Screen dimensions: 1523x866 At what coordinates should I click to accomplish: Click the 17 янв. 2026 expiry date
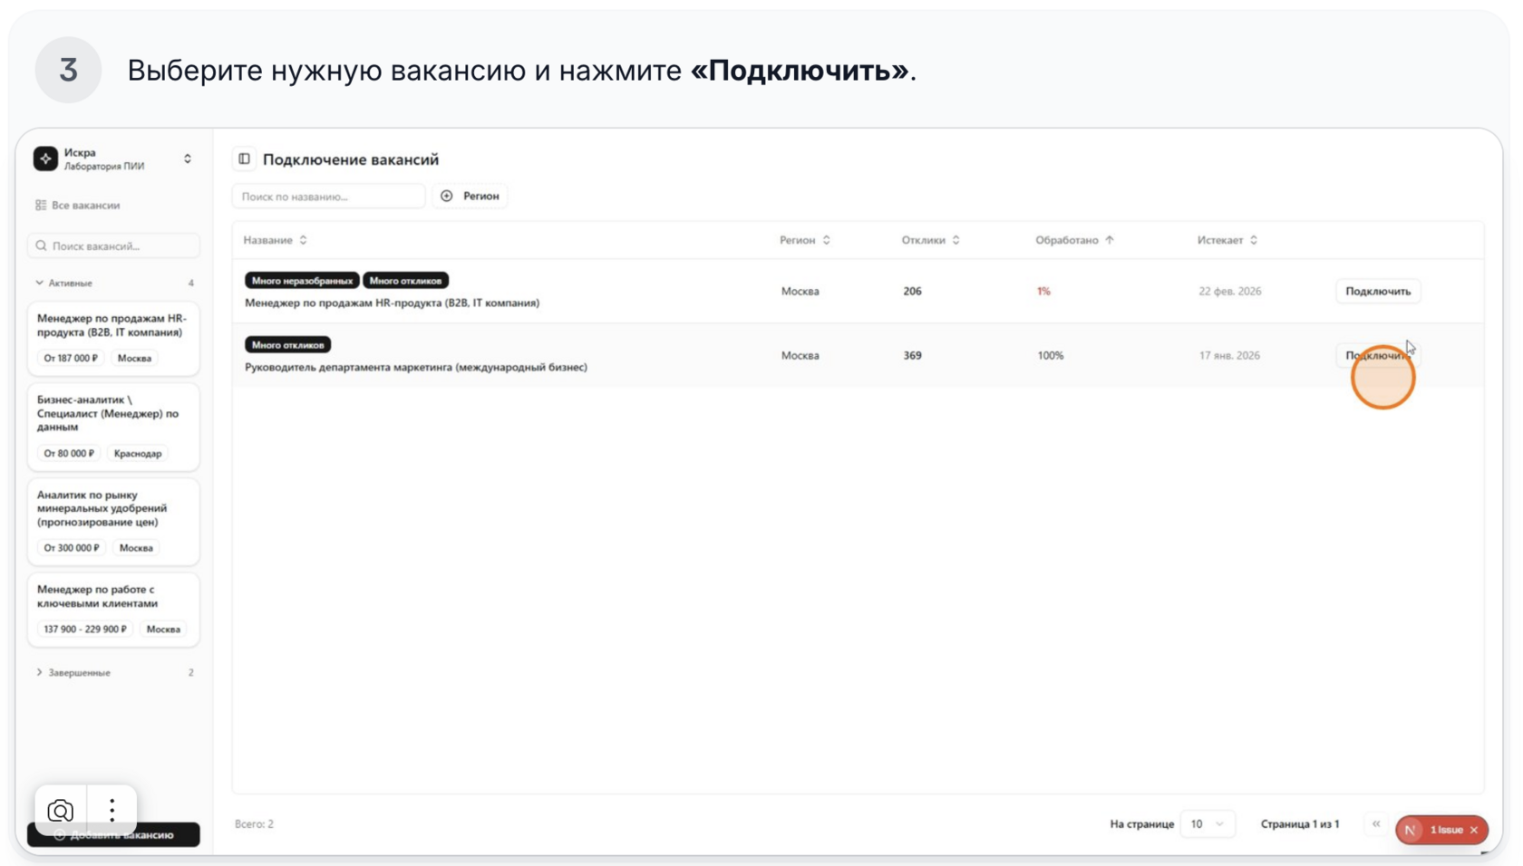pos(1229,356)
